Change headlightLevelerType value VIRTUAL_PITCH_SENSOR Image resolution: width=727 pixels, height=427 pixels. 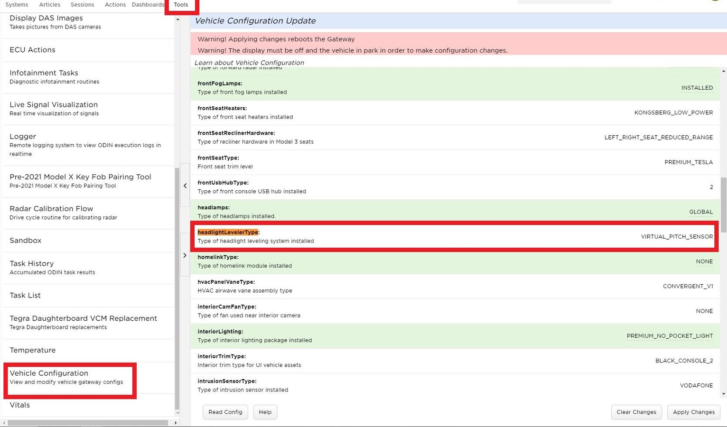676,237
